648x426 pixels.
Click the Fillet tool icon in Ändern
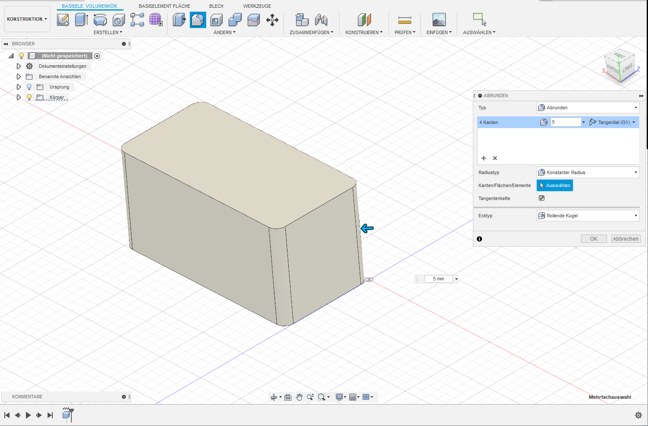coord(198,20)
